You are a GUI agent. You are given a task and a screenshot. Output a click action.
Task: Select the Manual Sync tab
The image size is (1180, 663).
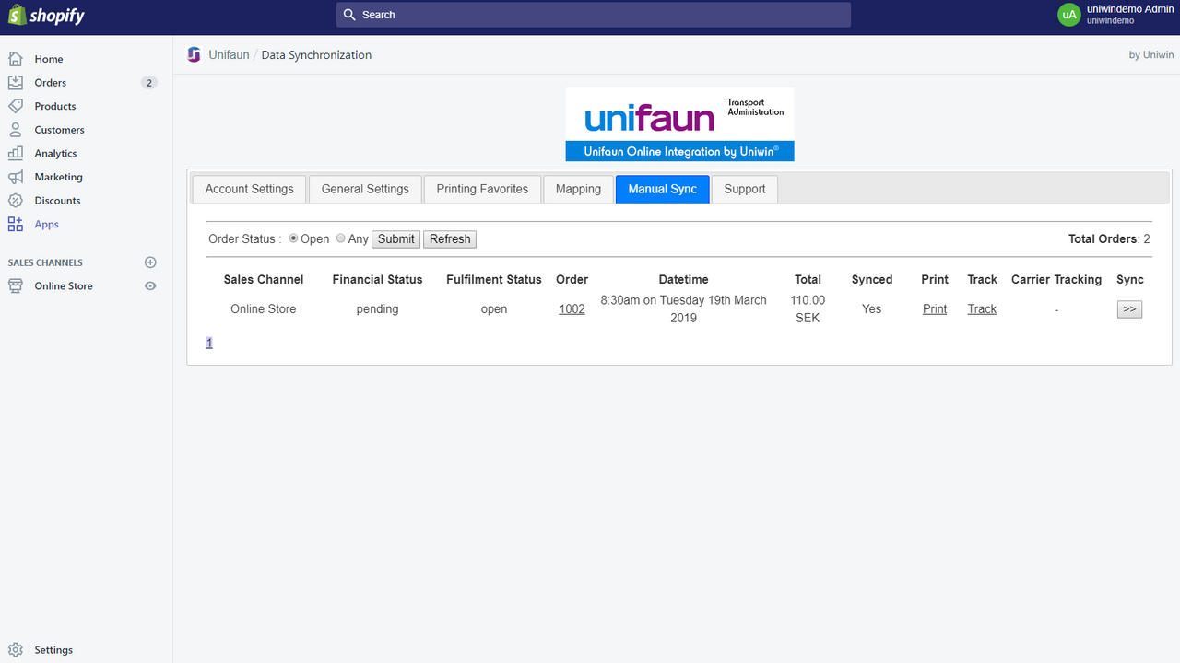click(663, 189)
